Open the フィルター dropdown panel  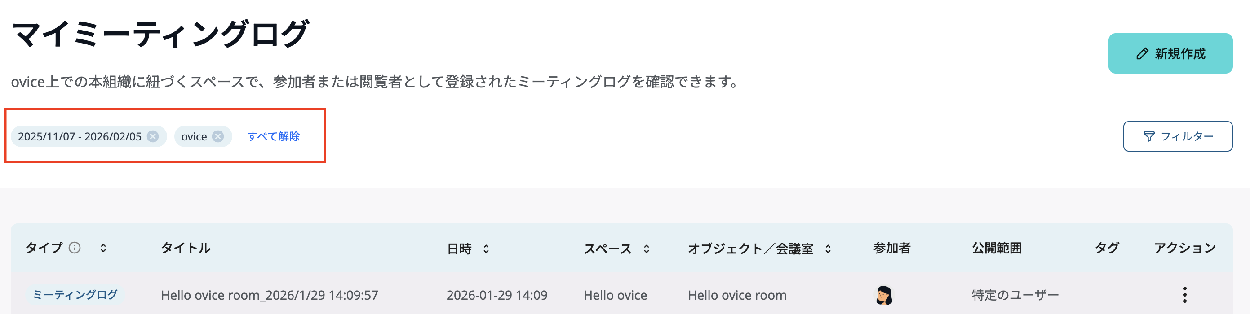(x=1177, y=136)
